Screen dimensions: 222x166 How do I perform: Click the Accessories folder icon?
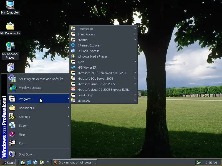(x=73, y=29)
